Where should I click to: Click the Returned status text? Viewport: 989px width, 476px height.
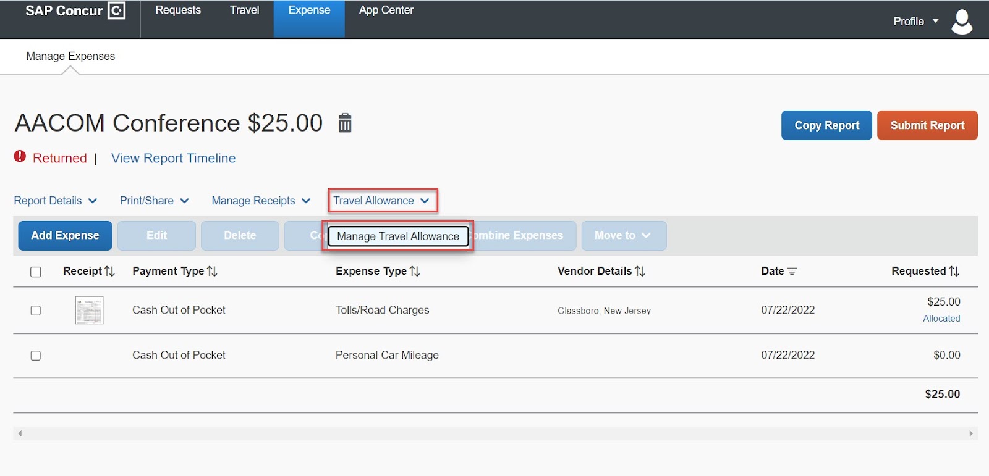click(59, 158)
